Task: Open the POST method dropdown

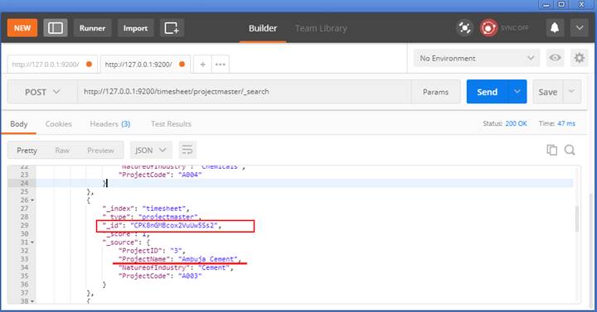Action: click(42, 92)
